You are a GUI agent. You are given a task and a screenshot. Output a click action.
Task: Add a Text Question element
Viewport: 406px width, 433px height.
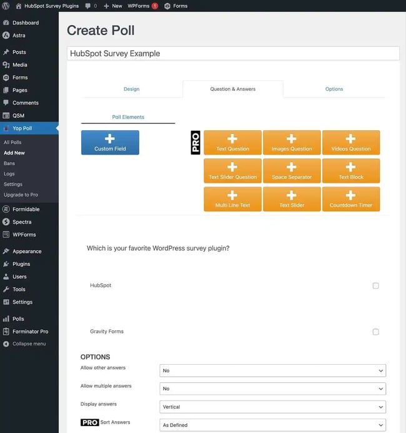tap(232, 143)
